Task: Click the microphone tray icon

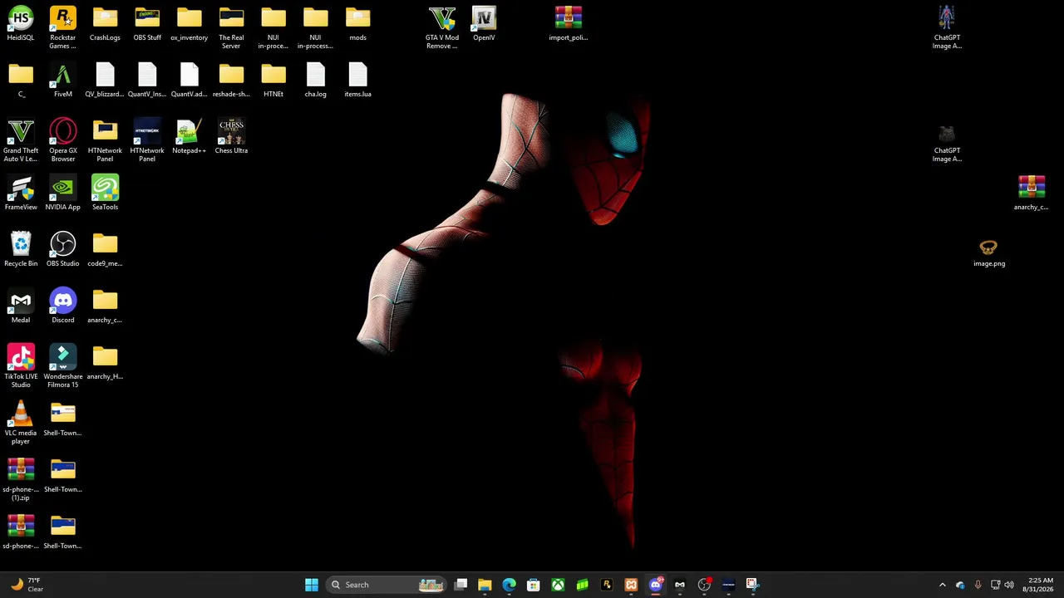Action: [978, 585]
